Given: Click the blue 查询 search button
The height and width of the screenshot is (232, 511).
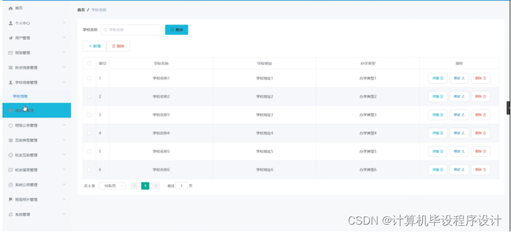Looking at the screenshot, I should (177, 30).
